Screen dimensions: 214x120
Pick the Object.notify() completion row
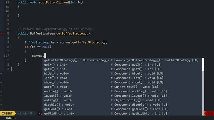click(122, 100)
